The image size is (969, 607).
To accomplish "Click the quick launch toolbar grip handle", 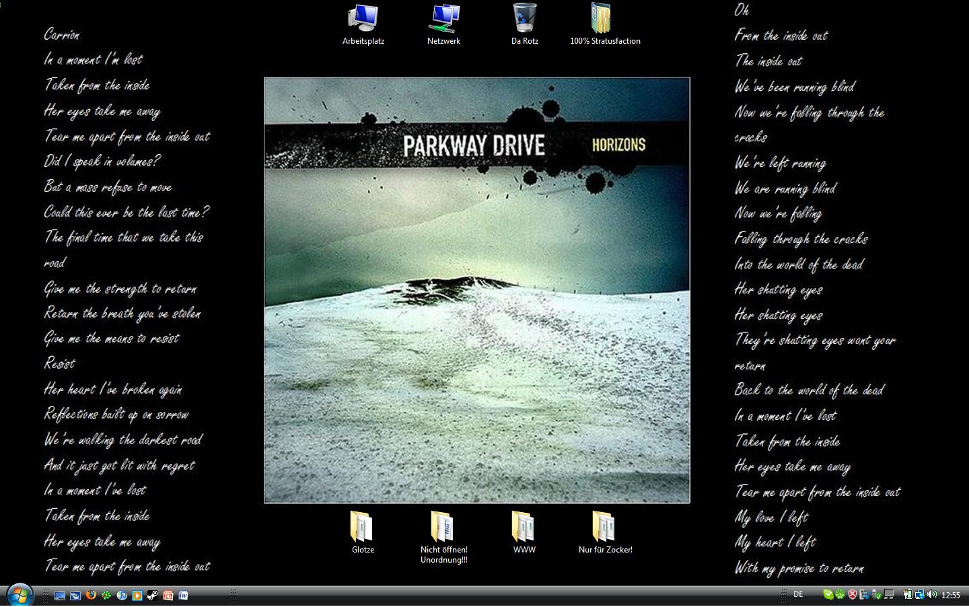I will click(46, 596).
